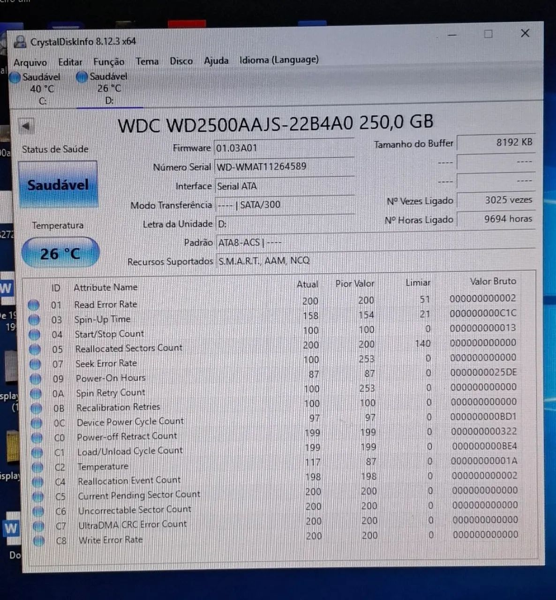Viewport: 556px width, 600px height.
Task: Click the Atual column header
Action: click(x=307, y=284)
